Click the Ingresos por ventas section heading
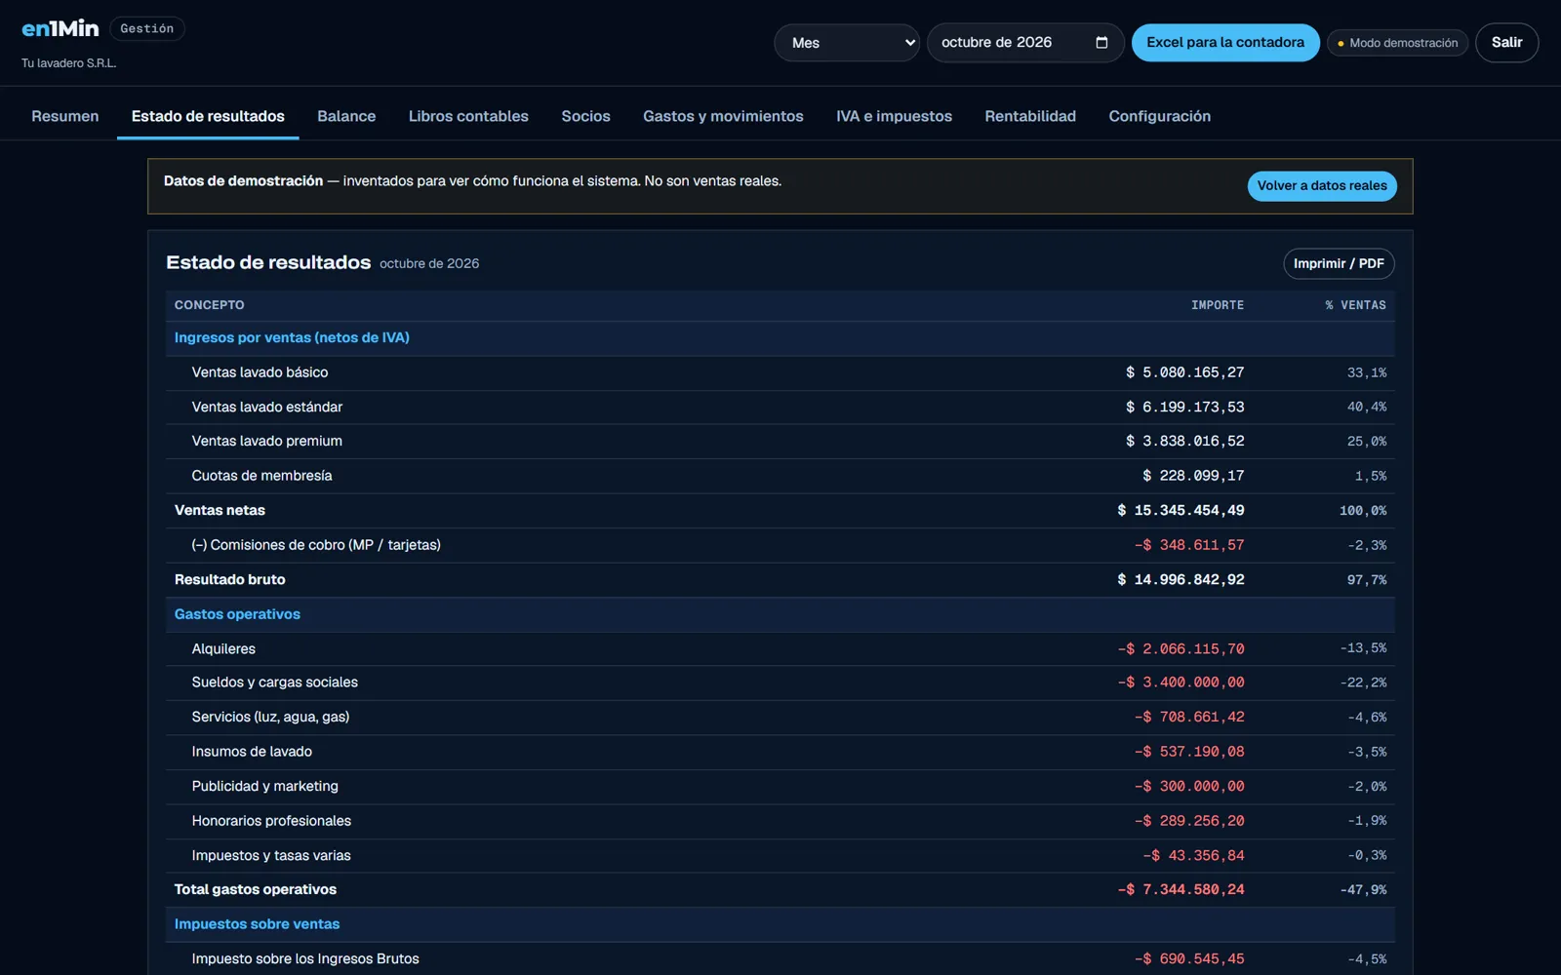 tap(292, 337)
